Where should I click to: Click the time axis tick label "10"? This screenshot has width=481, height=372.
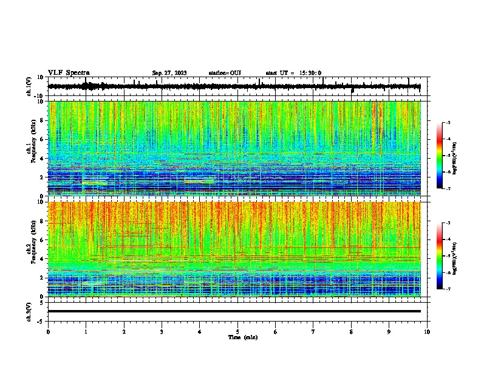(427, 332)
